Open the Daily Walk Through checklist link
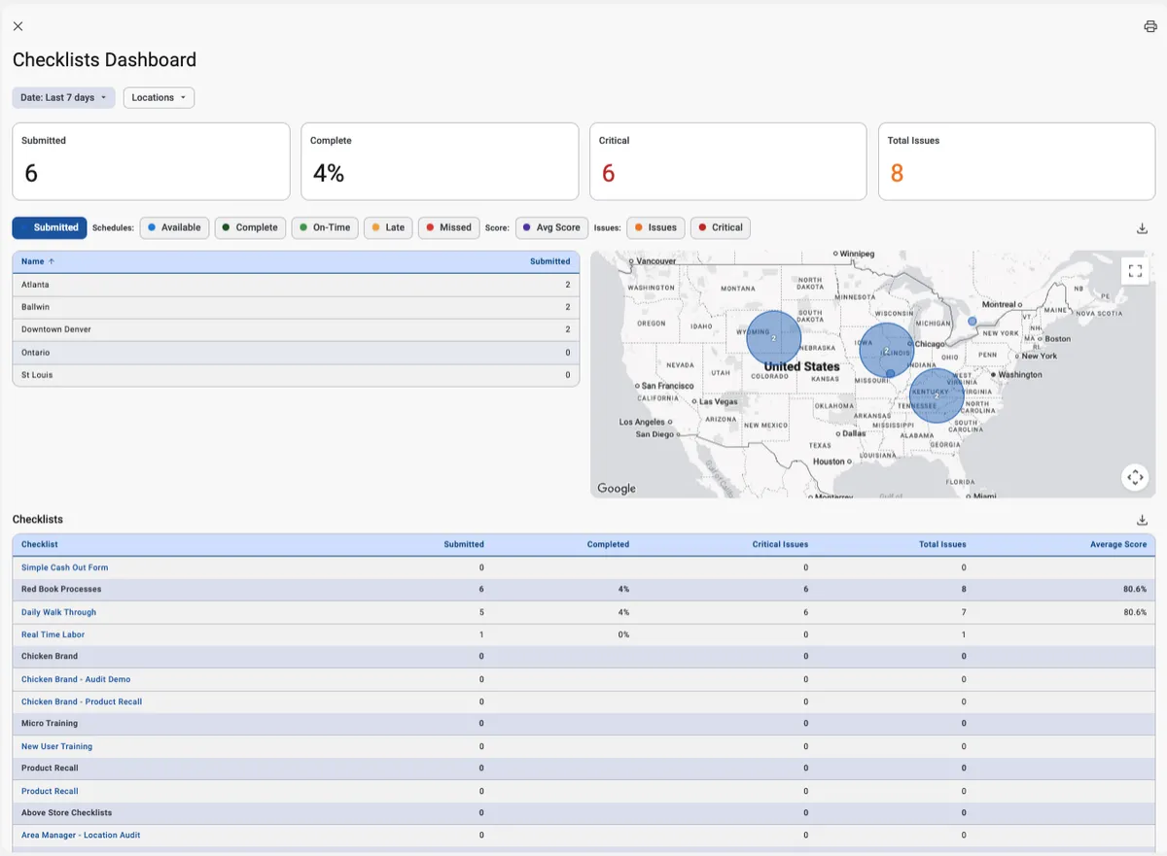This screenshot has height=856, width=1167. tap(58, 612)
